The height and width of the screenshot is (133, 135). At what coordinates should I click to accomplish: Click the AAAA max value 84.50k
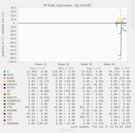114,75
